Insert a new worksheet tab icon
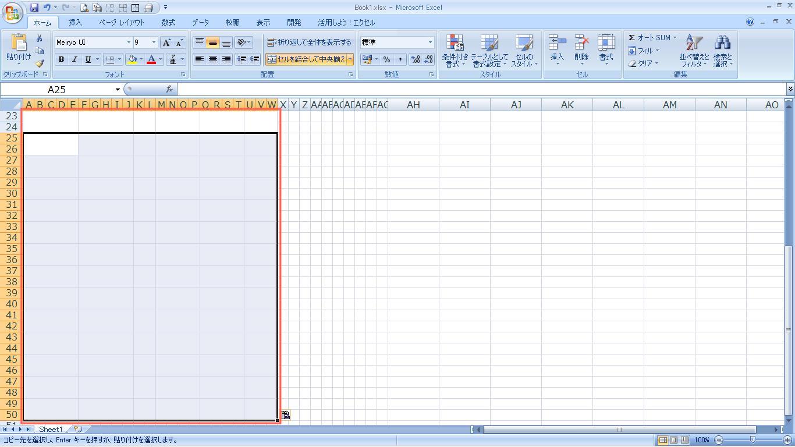Screen dimensions: 795x447 77,430
